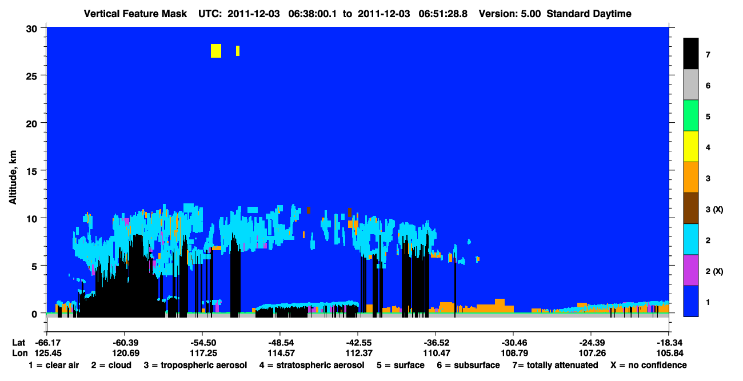Viewport: 743px width, 381px height.
Task: Click longitude value 114.57
Action: pos(280,353)
